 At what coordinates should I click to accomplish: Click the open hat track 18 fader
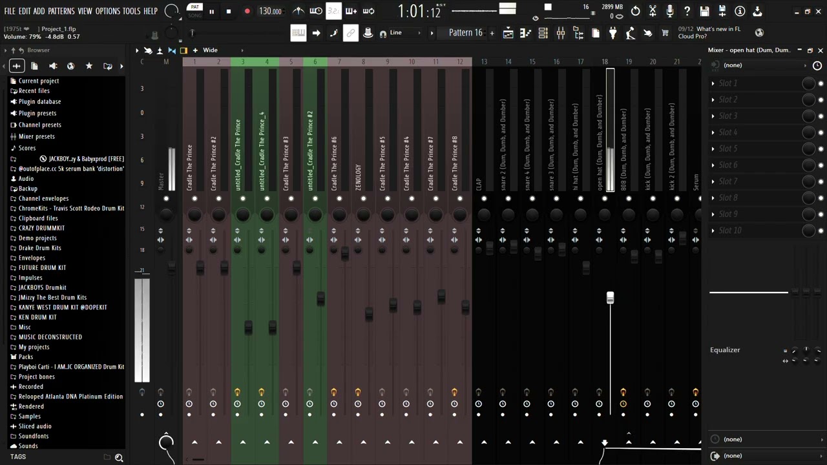(610, 298)
